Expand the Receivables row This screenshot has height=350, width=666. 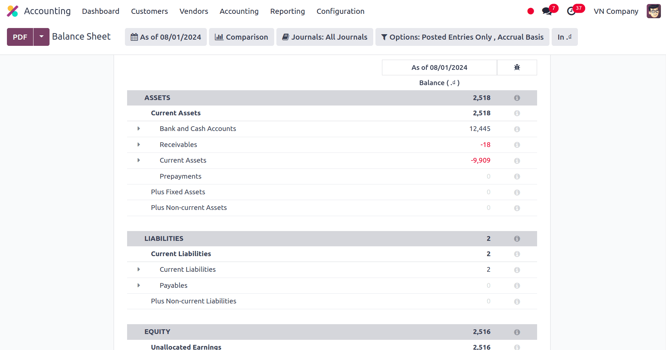click(x=139, y=145)
